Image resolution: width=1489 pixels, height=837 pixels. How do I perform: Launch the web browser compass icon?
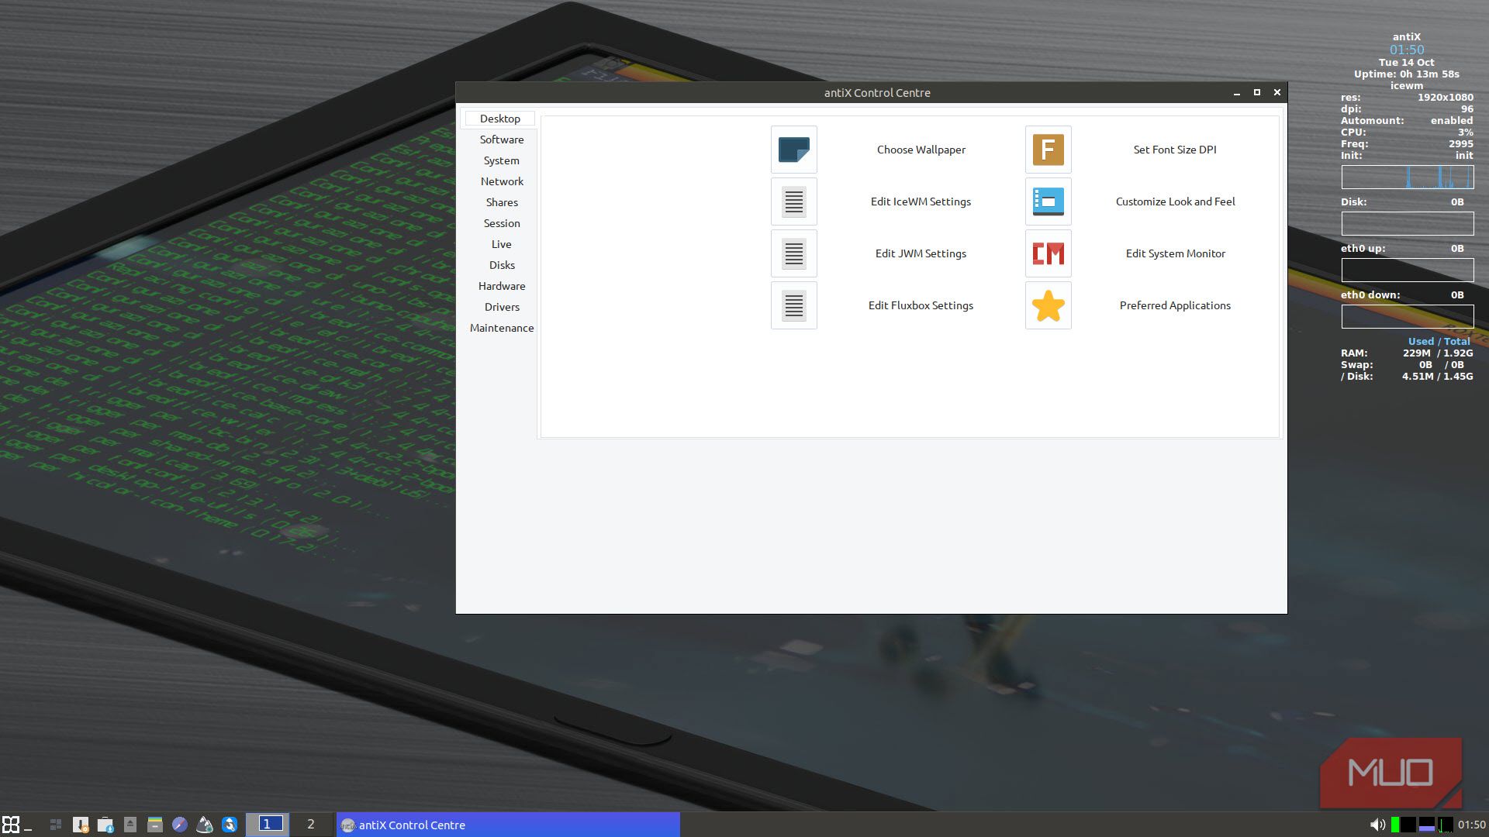tap(180, 825)
